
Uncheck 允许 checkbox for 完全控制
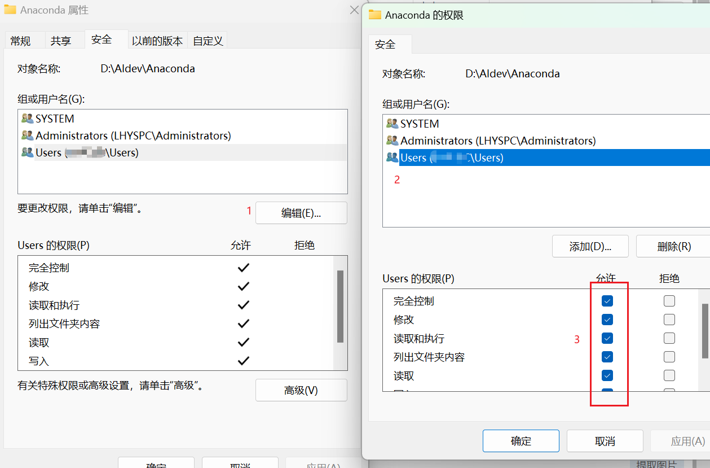[607, 301]
